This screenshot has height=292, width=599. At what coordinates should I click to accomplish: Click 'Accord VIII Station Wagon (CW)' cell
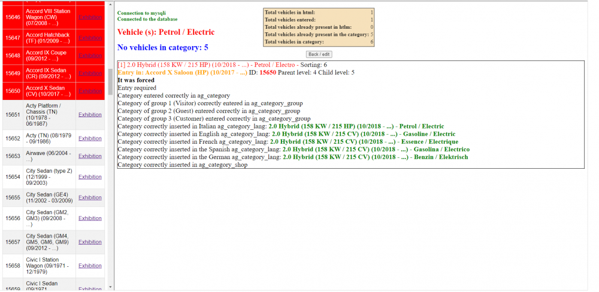49,17
